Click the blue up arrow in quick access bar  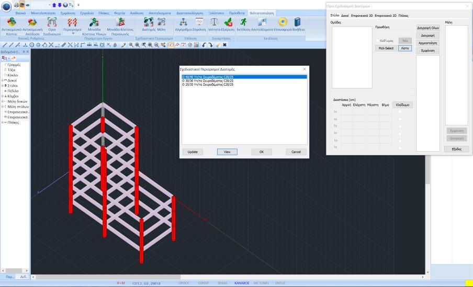(x=54, y=5)
